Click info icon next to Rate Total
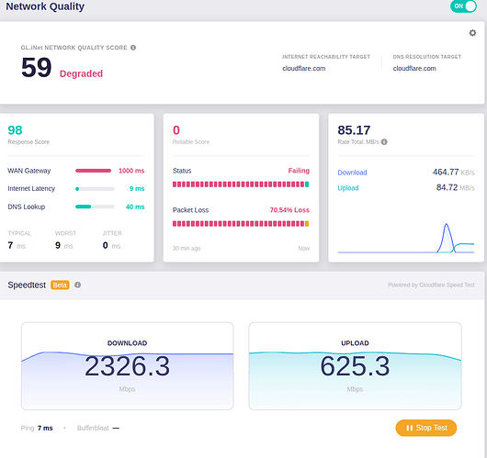 coord(384,142)
